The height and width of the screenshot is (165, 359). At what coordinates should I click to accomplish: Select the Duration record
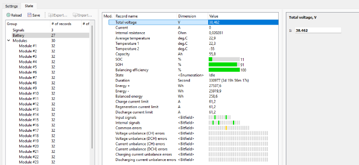click(193, 80)
